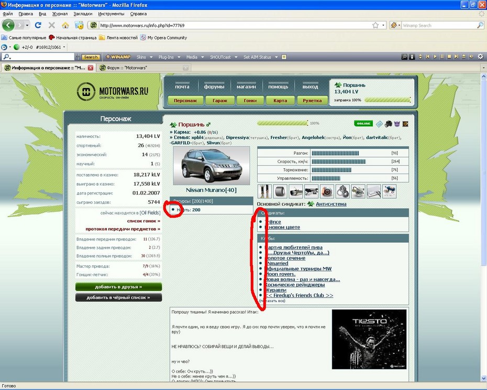The image size is (487, 390).
Task: Reload the current page
Action: pyautogui.click(x=38, y=25)
